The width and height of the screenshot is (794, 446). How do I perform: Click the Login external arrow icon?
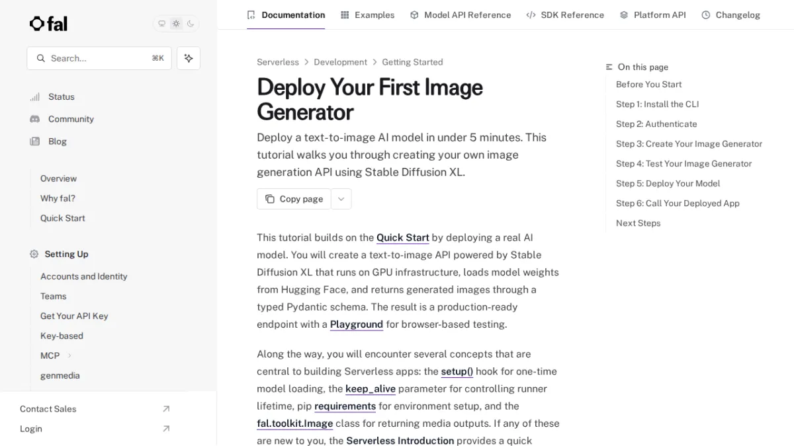[x=166, y=429]
